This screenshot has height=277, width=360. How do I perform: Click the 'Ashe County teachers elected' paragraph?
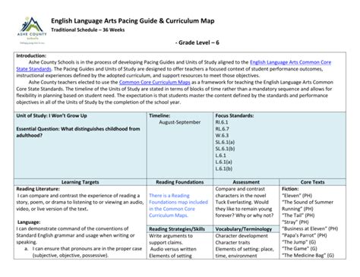tap(175, 92)
